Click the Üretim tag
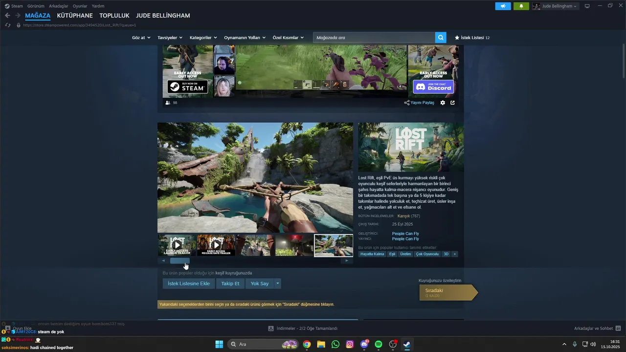The height and width of the screenshot is (352, 626). click(405, 254)
